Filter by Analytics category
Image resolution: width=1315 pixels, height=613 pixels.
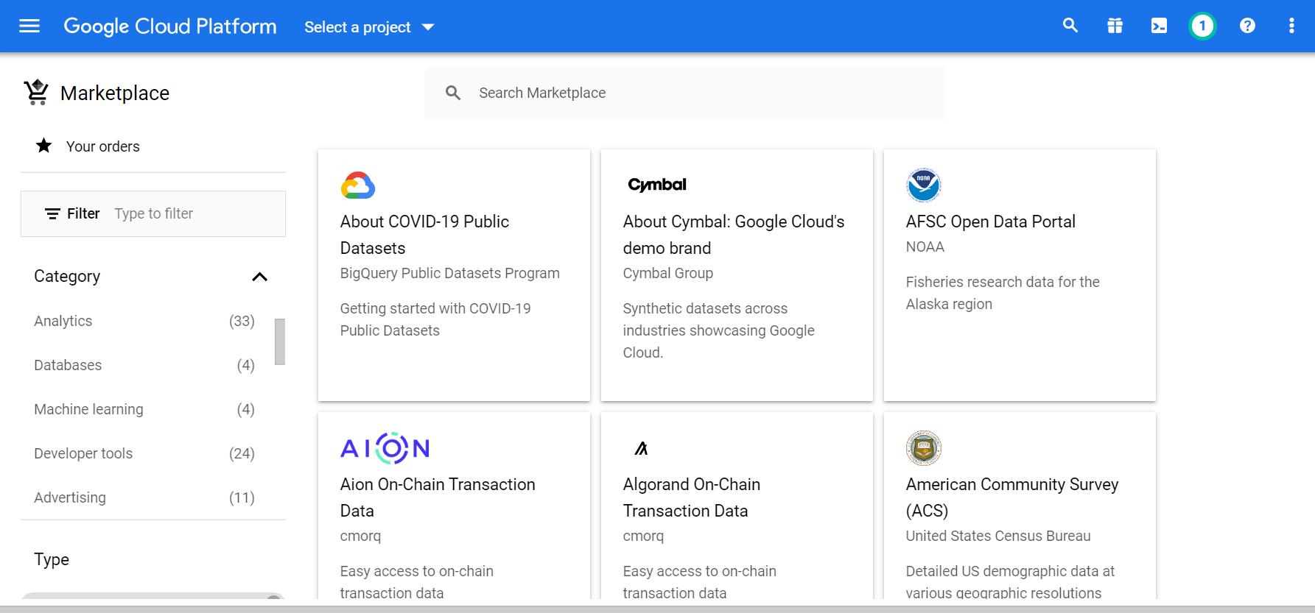coord(144,321)
